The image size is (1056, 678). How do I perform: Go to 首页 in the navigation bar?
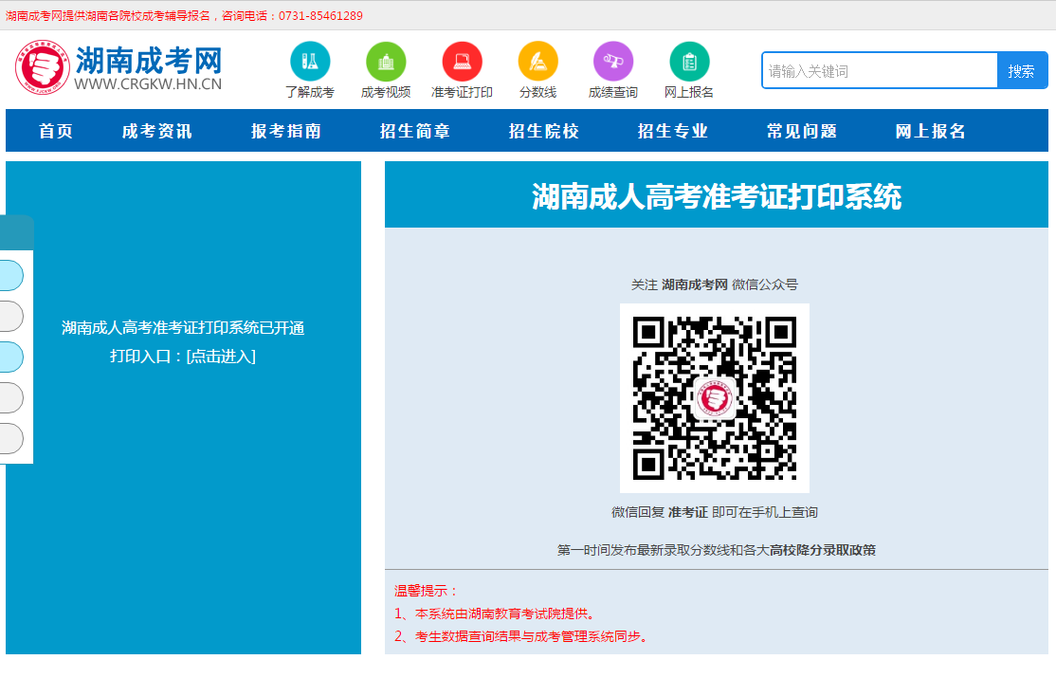click(56, 131)
